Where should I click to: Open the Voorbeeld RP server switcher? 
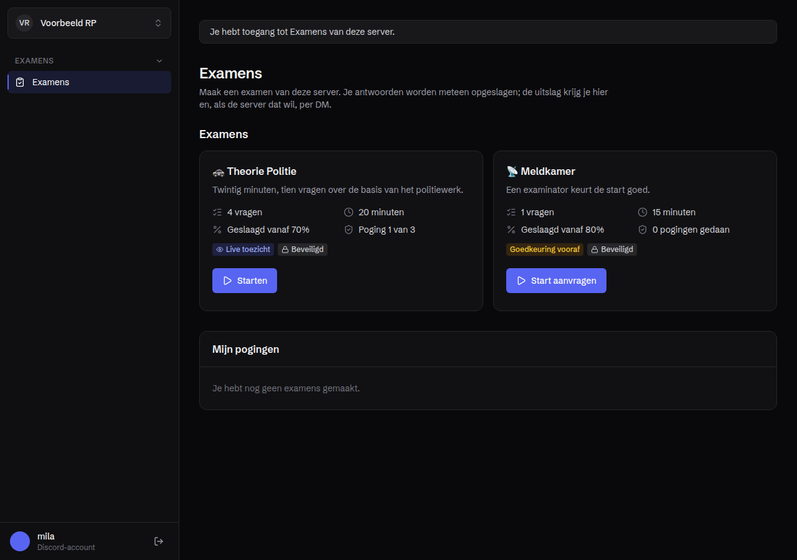pos(89,23)
